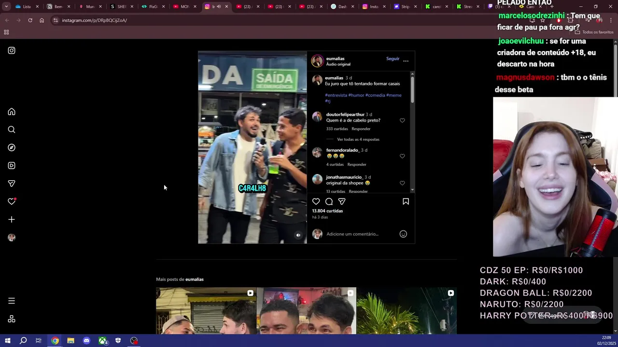Viewport: 618px width, 347px height.
Task: Open Windows Start menu
Action: tap(7, 341)
